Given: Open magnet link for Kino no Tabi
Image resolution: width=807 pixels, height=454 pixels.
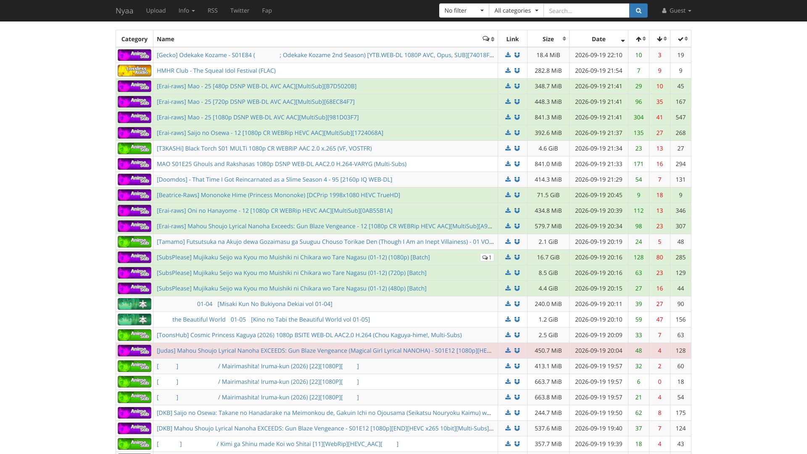Looking at the screenshot, I should click(x=517, y=319).
